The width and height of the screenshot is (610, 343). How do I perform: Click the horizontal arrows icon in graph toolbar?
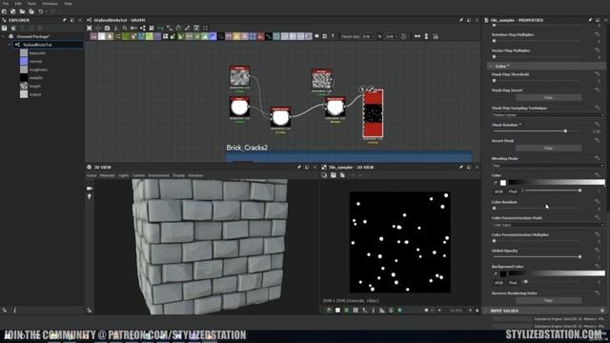(417, 36)
